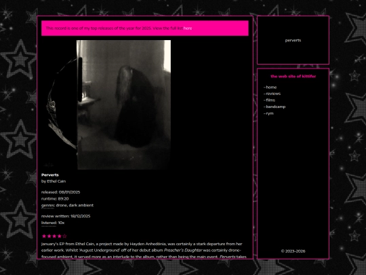Click the underlined 'listened' label
This screenshot has height=275, width=366.
(49, 223)
